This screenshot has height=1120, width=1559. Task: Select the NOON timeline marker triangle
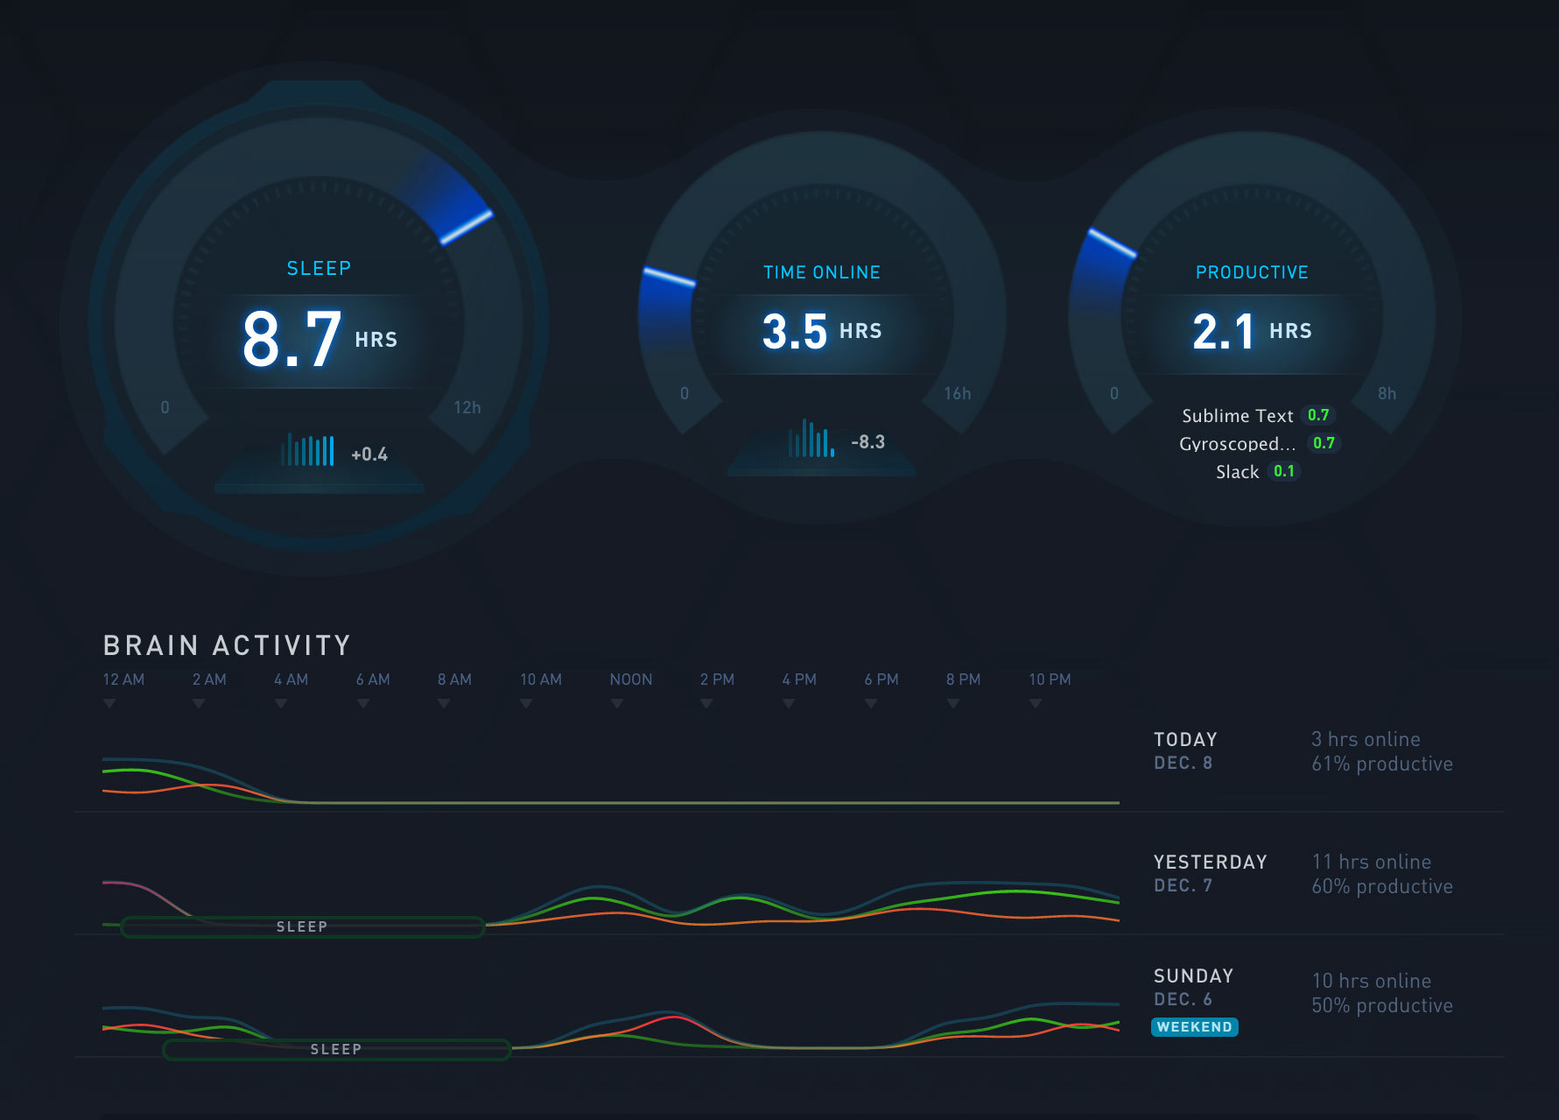point(617,703)
